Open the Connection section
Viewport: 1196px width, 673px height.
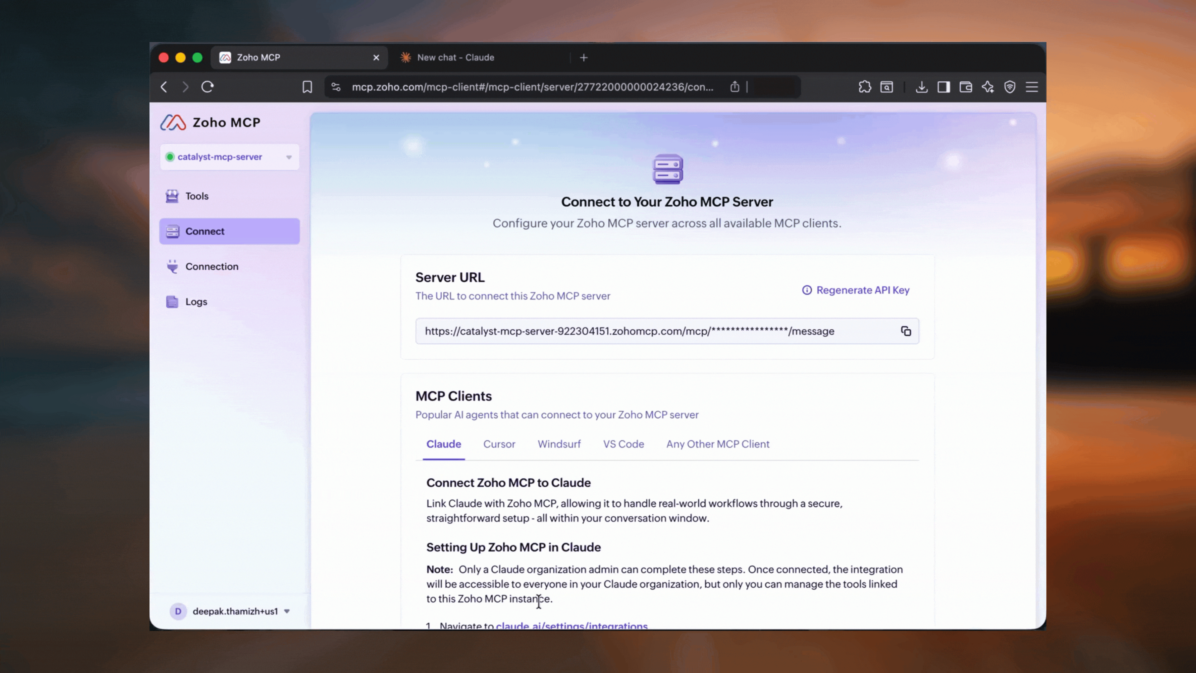(229, 267)
